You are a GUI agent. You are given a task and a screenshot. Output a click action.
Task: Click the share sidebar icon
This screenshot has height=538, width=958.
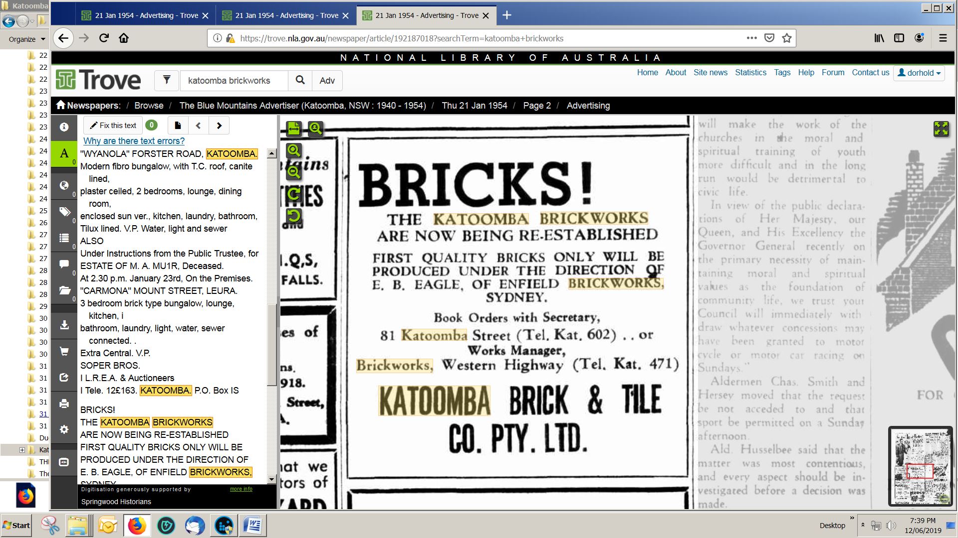coord(64,378)
